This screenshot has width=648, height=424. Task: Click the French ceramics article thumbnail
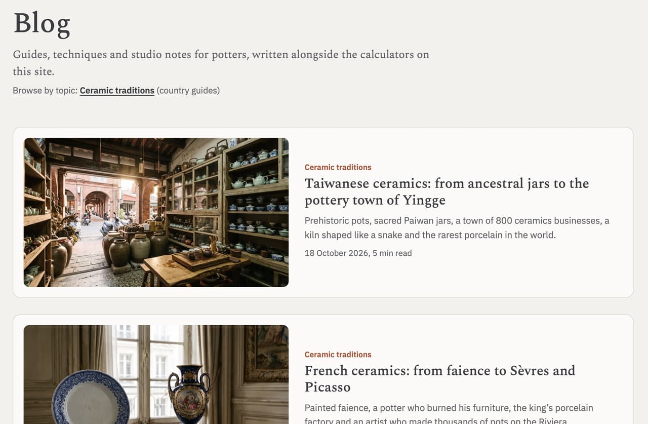pyautogui.click(x=156, y=374)
